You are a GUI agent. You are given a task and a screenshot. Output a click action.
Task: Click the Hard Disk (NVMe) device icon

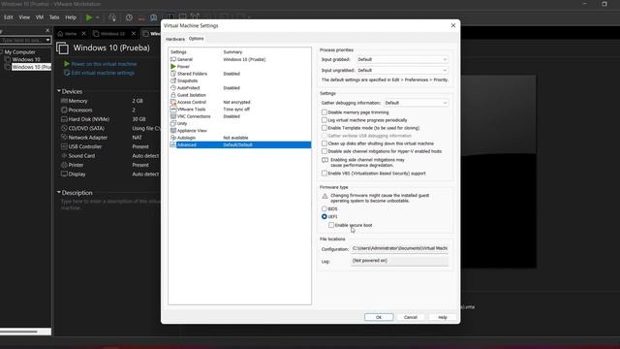tap(64, 119)
